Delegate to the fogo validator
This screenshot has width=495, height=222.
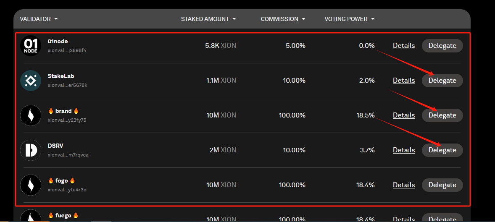[442, 185]
